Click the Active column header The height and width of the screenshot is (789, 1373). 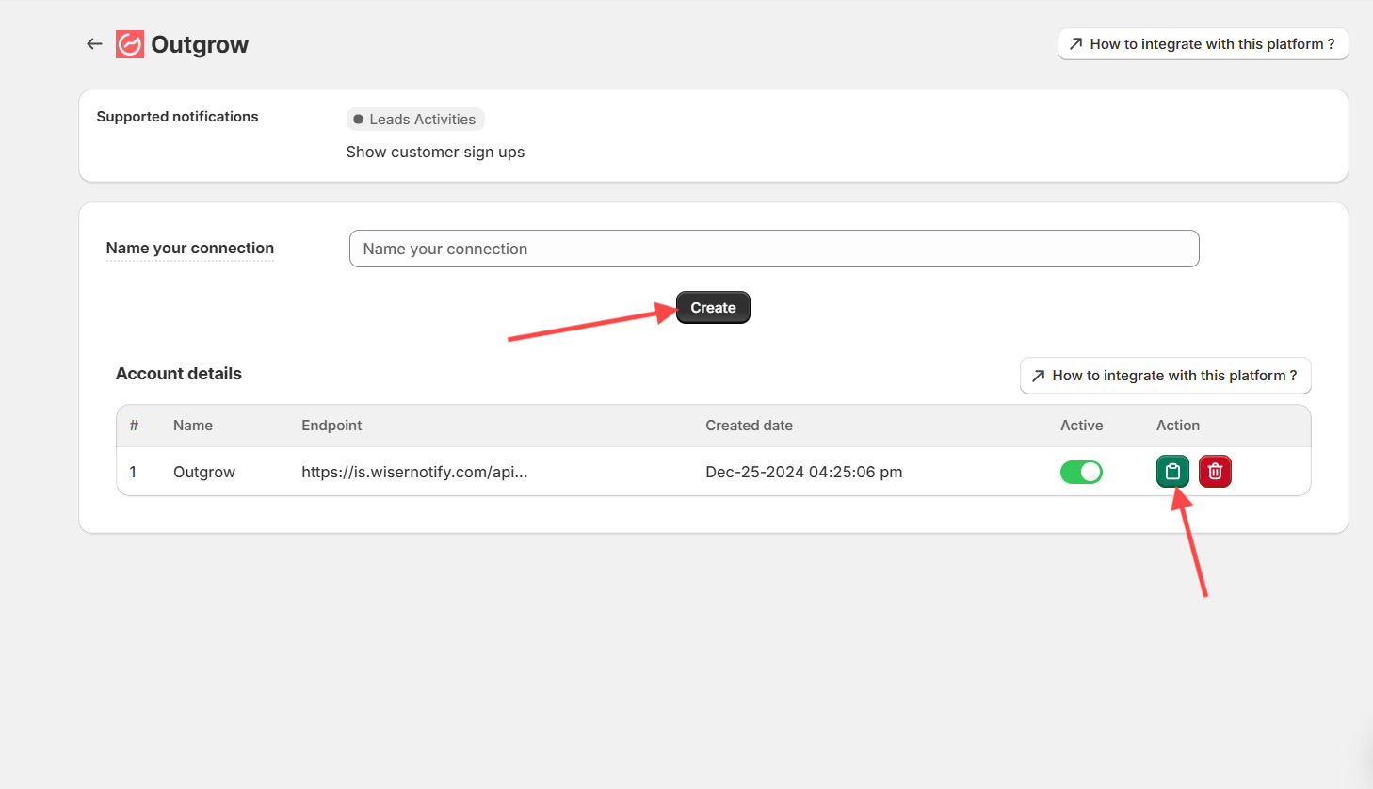click(1081, 426)
